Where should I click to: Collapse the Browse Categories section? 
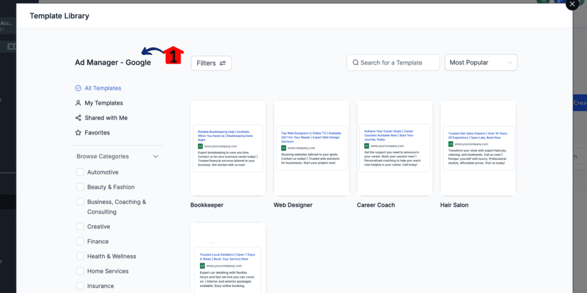pos(156,156)
